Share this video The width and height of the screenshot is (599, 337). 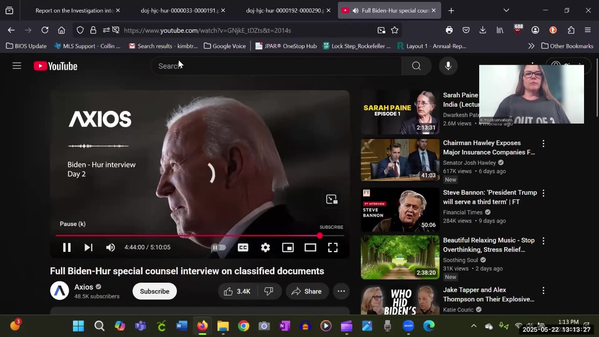click(307, 291)
